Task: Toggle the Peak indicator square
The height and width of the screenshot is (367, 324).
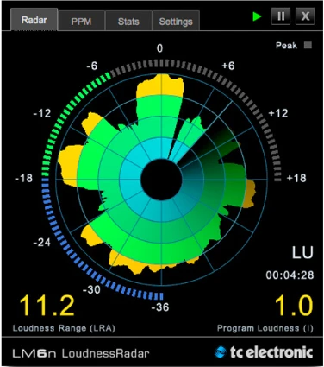Action: click(x=308, y=45)
